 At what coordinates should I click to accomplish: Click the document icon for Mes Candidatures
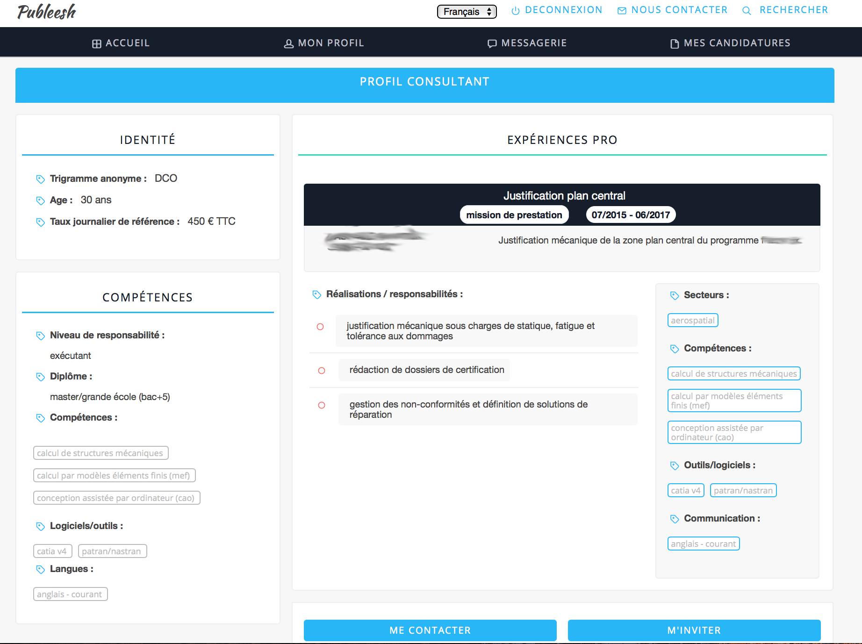[x=675, y=43]
